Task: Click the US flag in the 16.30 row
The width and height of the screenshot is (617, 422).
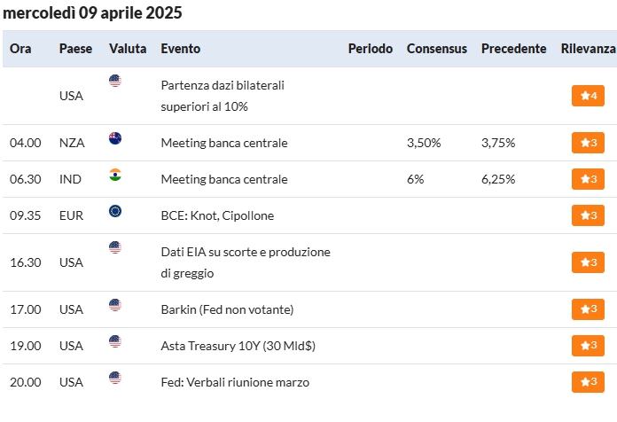Action: click(x=115, y=247)
